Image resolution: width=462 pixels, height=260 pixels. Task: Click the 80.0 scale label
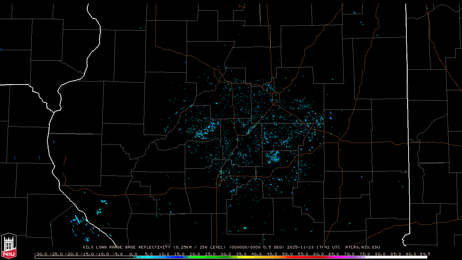click(380, 254)
